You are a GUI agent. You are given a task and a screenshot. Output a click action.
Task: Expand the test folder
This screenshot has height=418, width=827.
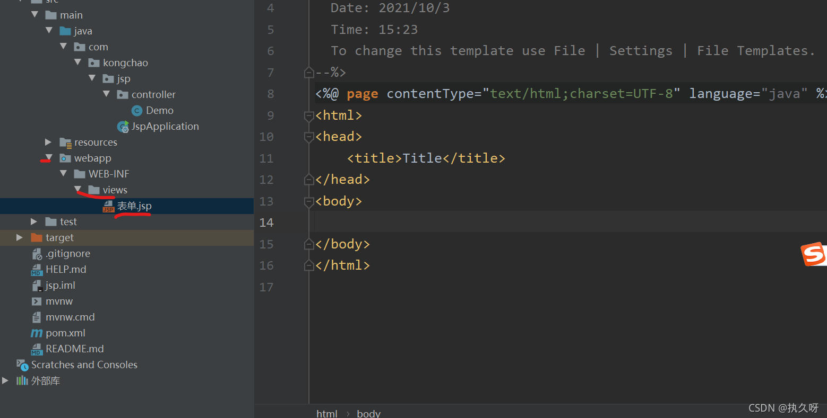click(x=34, y=222)
